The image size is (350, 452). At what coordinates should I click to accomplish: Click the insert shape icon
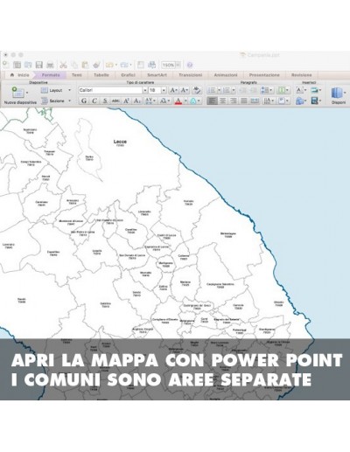(299, 101)
